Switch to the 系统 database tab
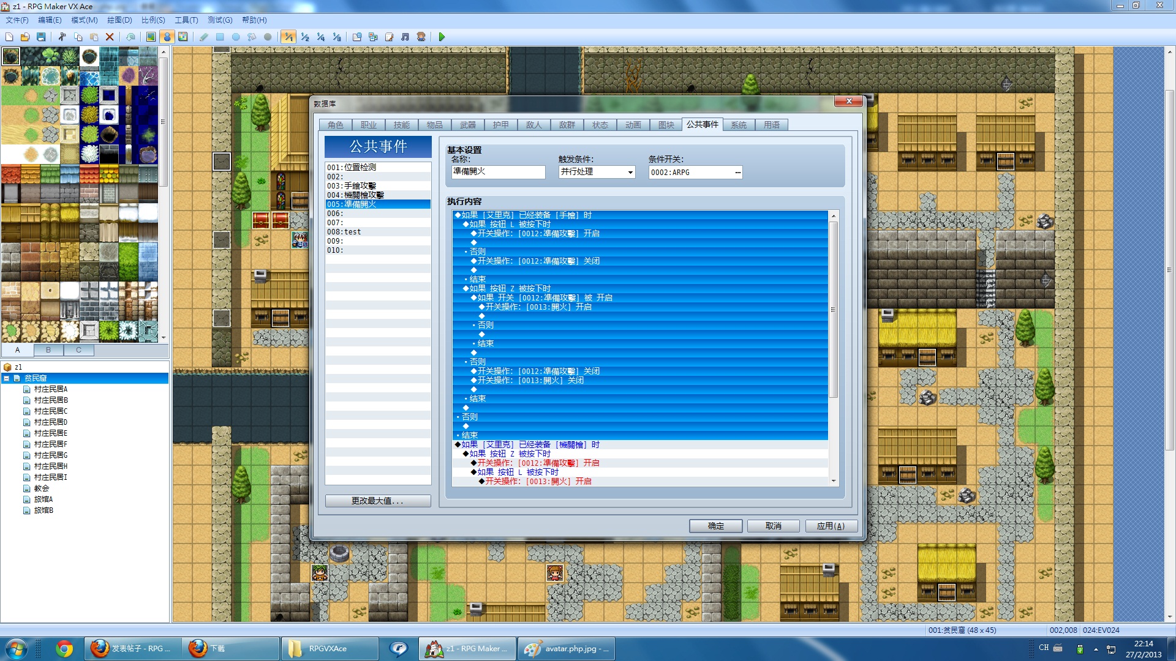 (x=739, y=125)
